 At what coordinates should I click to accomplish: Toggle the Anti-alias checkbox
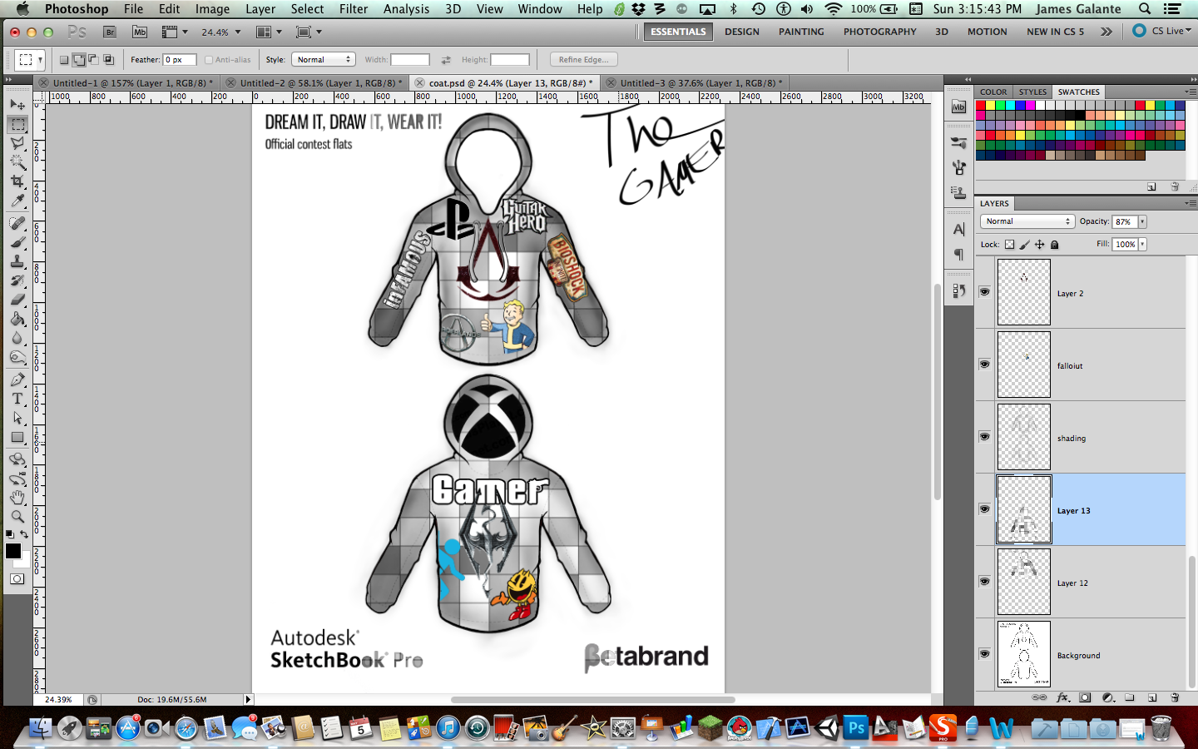click(209, 60)
